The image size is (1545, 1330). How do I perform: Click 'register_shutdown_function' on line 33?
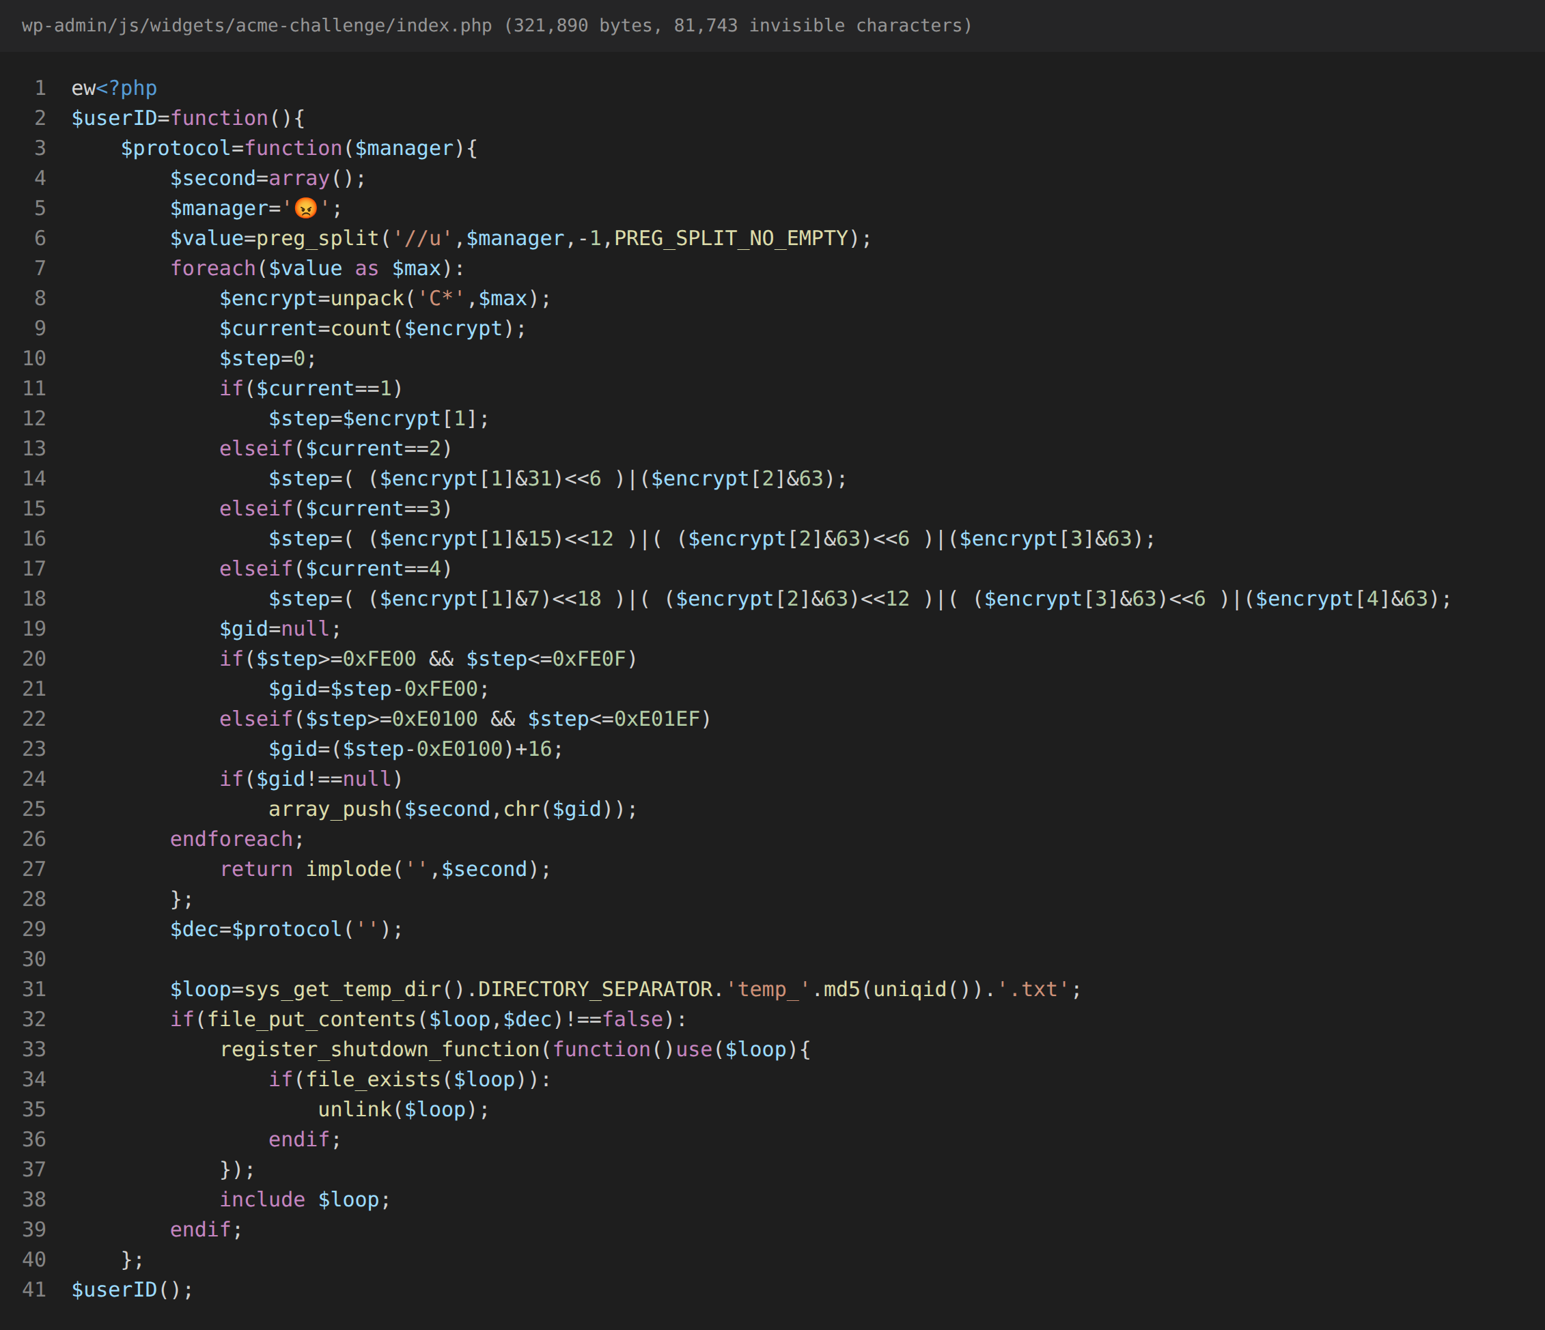point(380,1049)
